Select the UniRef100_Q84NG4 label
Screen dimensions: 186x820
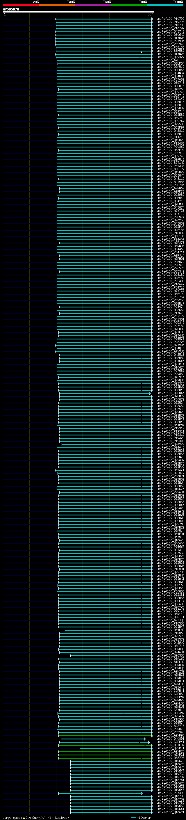point(170,73)
